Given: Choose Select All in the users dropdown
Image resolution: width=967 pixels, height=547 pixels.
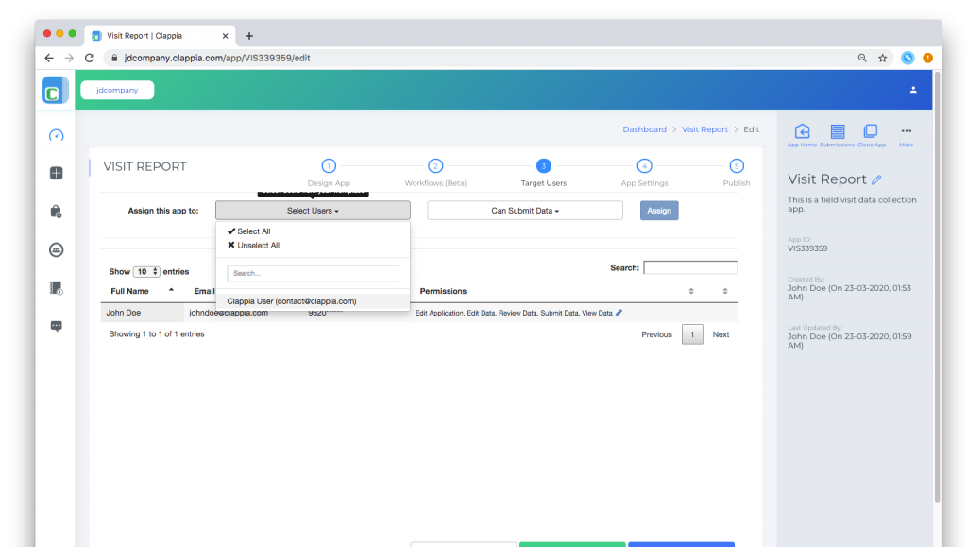Looking at the screenshot, I should tap(249, 231).
